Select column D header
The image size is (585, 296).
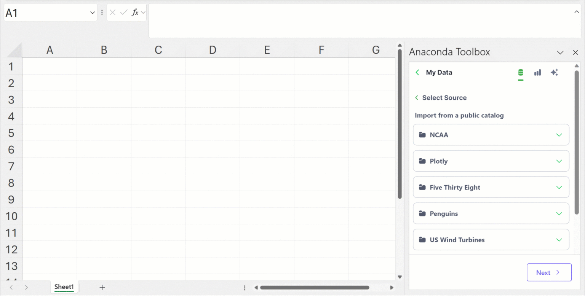coord(213,50)
